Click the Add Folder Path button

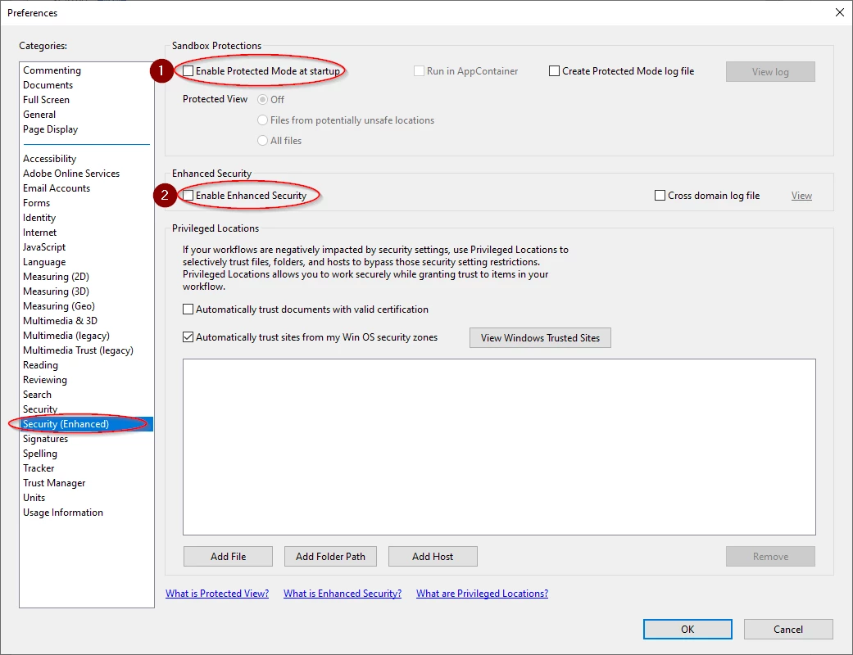(x=330, y=557)
